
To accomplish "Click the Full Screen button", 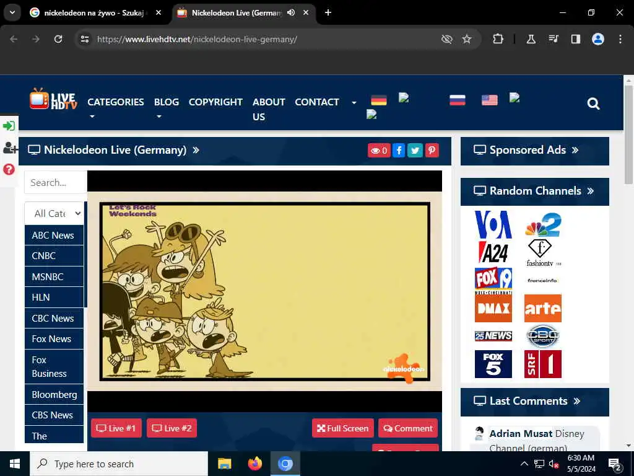I will click(x=343, y=428).
